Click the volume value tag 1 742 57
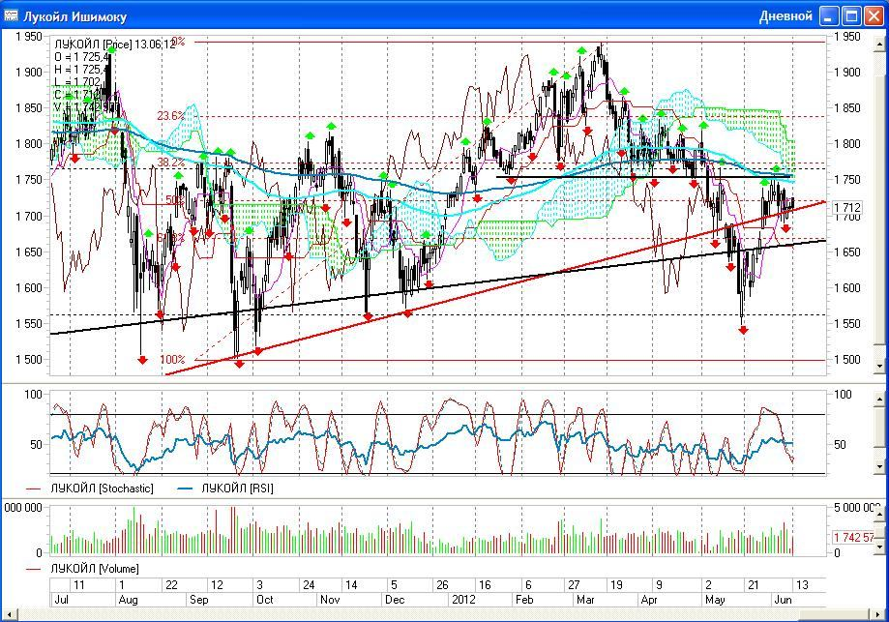The height and width of the screenshot is (622, 889). [852, 537]
